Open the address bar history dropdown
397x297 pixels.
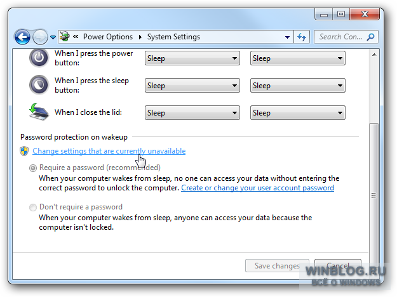[x=287, y=37]
